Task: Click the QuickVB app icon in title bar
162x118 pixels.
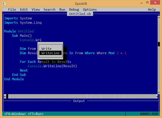Action: pos(4,4)
